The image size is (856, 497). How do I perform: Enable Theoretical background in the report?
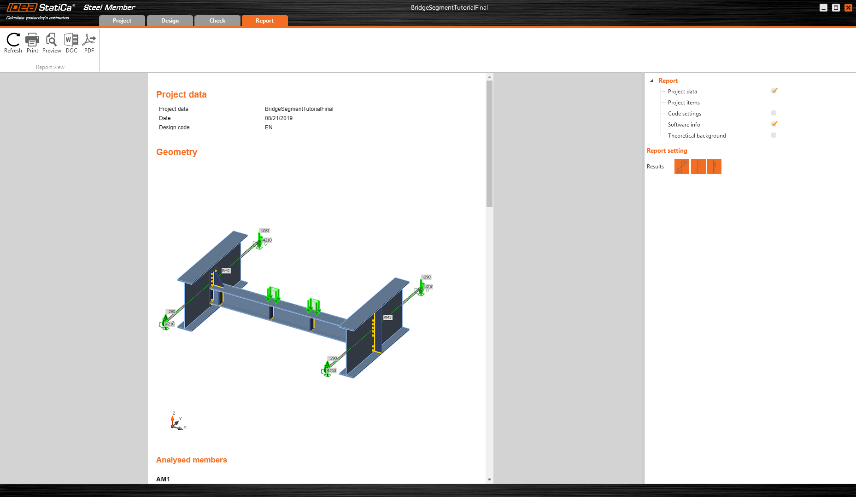coord(773,135)
